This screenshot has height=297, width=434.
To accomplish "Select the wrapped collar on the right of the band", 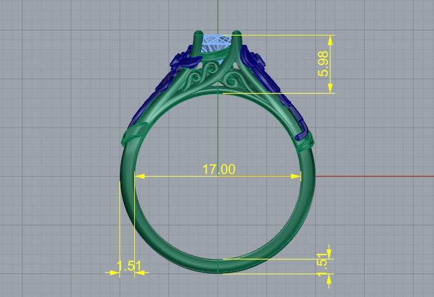I will coord(306,142).
